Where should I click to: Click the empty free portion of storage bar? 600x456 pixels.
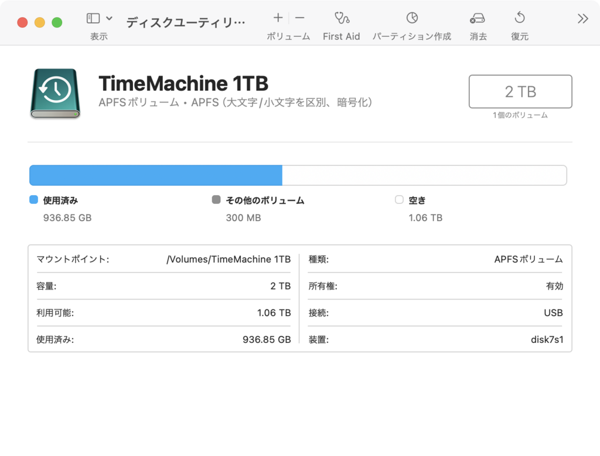click(x=424, y=175)
